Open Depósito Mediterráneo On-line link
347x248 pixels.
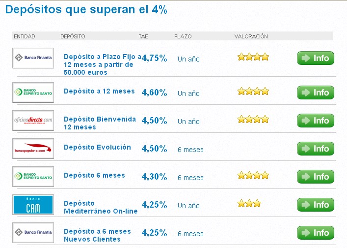click(x=101, y=207)
